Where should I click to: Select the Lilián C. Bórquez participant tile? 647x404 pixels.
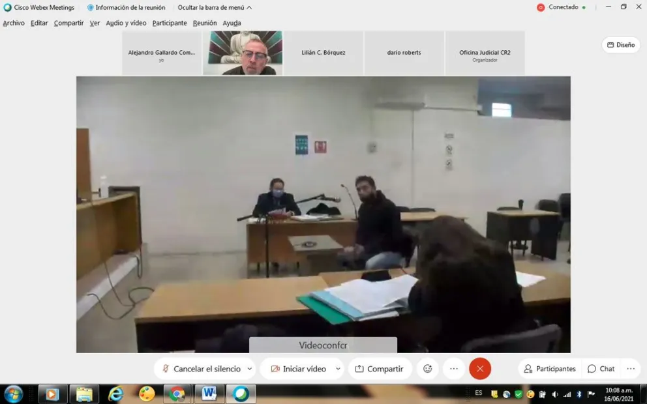(323, 53)
